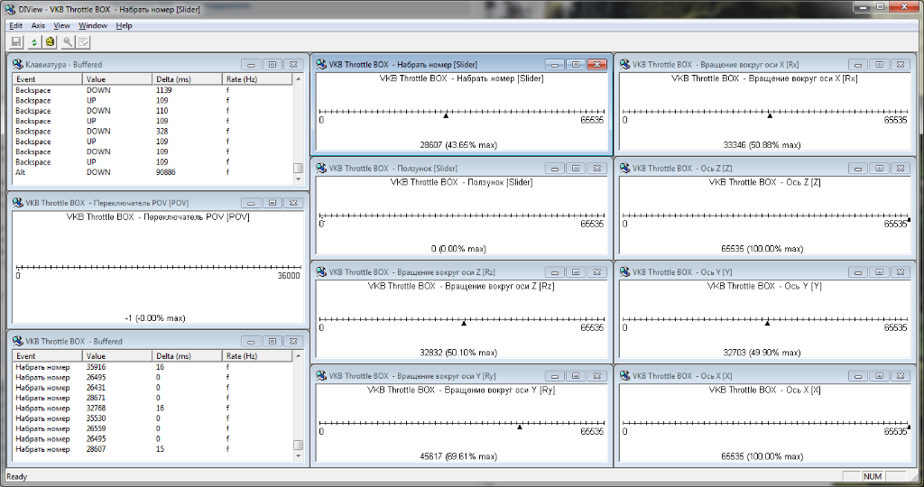This screenshot has height=487, width=924.
Task: Click the reading 45617 (69.61% max)
Action: (x=458, y=456)
